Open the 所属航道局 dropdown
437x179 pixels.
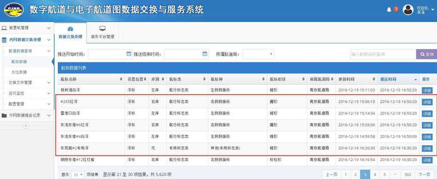coord(258,54)
